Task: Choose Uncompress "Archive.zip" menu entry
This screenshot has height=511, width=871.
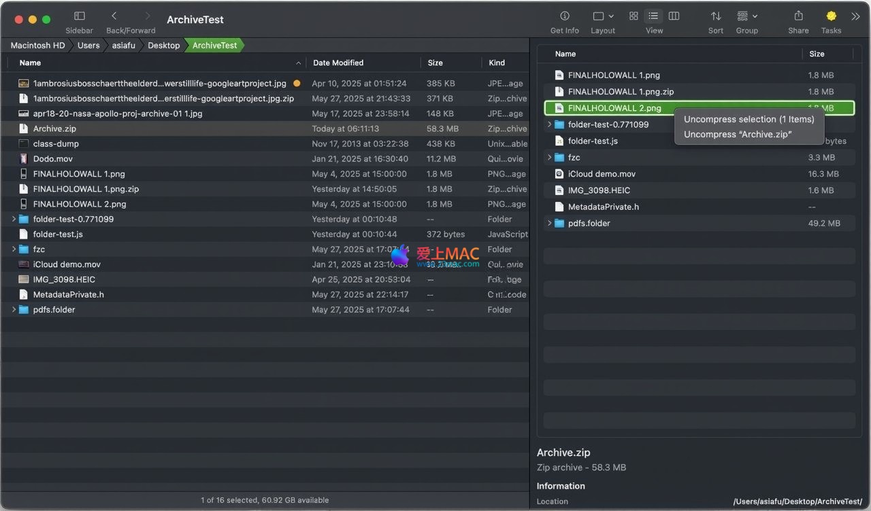Action: tap(738, 135)
